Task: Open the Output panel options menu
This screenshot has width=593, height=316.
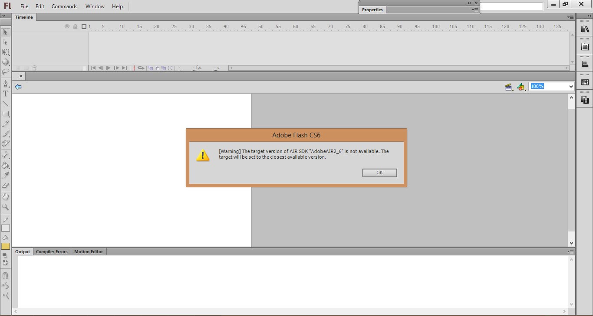Action: point(570,251)
